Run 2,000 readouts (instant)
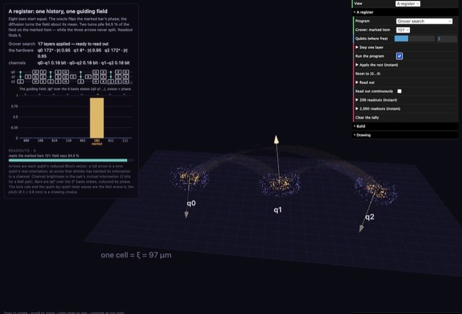 point(405,108)
